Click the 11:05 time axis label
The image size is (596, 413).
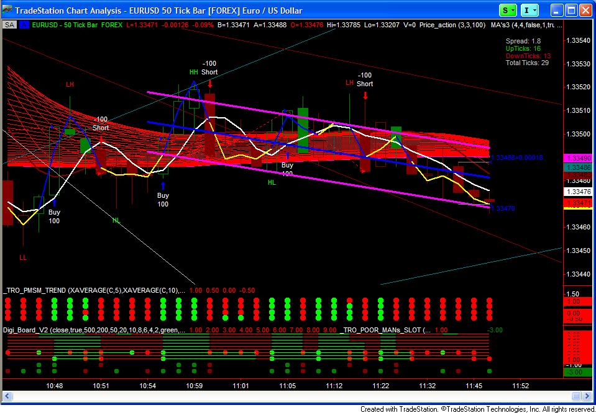287,386
